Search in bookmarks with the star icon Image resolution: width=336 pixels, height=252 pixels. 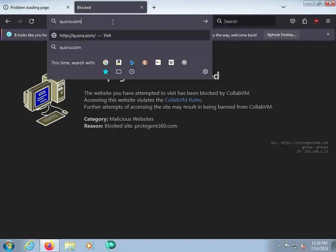(105, 72)
